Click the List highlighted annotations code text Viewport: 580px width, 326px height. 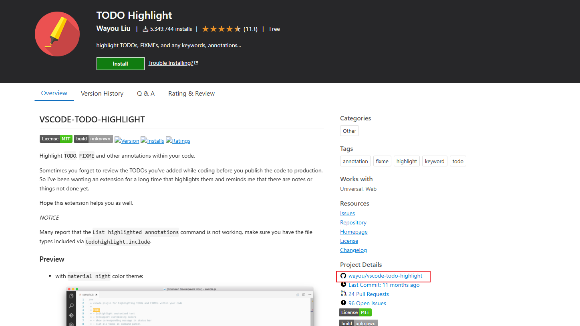pos(136,232)
